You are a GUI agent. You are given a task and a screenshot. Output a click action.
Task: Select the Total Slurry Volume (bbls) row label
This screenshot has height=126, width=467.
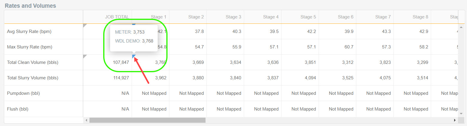click(33, 78)
